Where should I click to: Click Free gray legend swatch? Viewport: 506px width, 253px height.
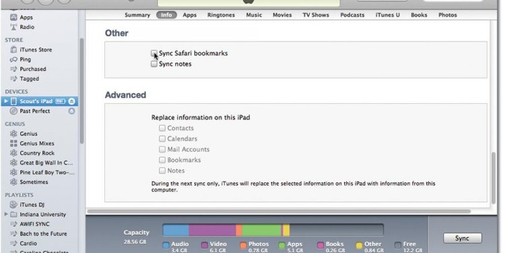(x=398, y=246)
